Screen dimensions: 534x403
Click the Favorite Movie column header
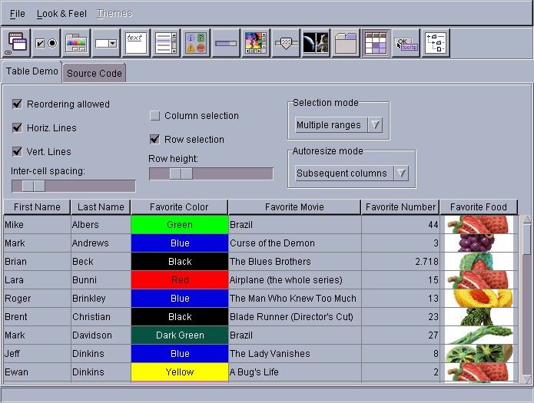pos(294,207)
